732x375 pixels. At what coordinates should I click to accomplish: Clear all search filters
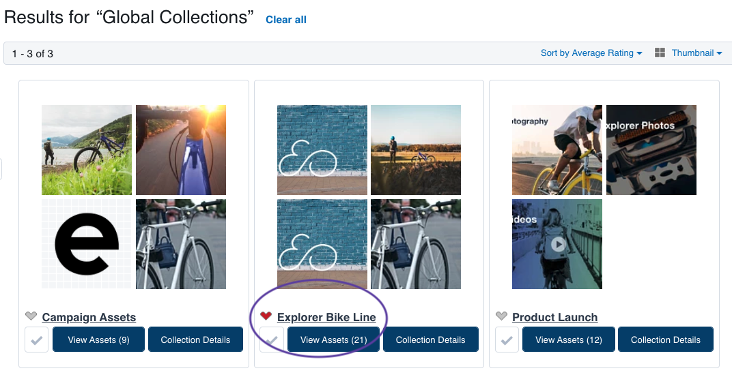[286, 20]
